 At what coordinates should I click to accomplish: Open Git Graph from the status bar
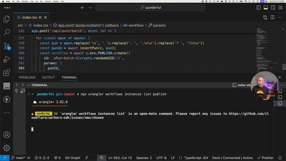pos(72,158)
